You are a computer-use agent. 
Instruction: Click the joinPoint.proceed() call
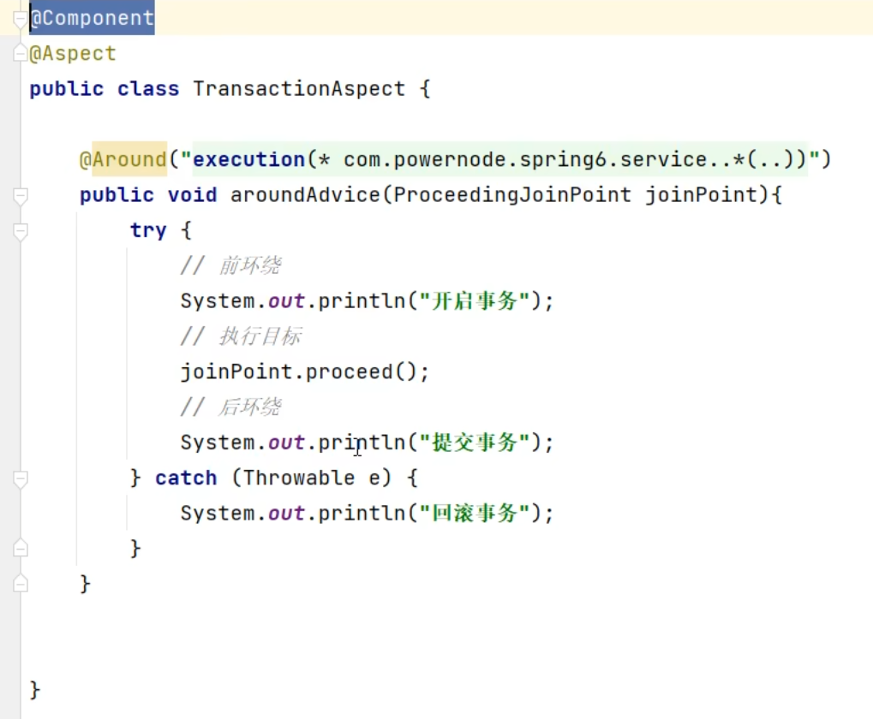pos(304,372)
